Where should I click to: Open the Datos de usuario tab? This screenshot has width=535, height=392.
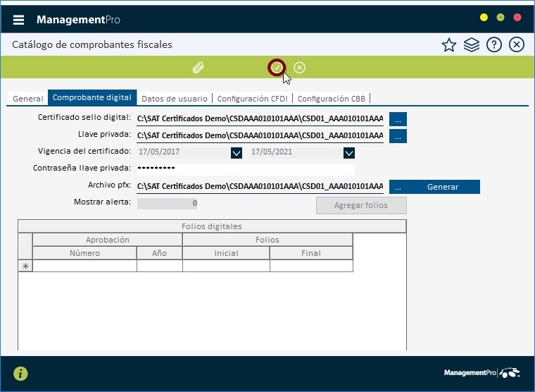175,99
